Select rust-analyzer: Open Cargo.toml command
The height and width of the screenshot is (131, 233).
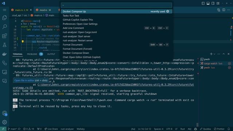pyautogui.click(x=116, y=32)
